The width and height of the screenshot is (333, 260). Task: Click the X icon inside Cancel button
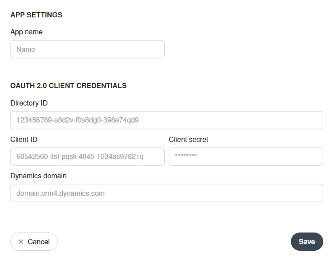(21, 241)
